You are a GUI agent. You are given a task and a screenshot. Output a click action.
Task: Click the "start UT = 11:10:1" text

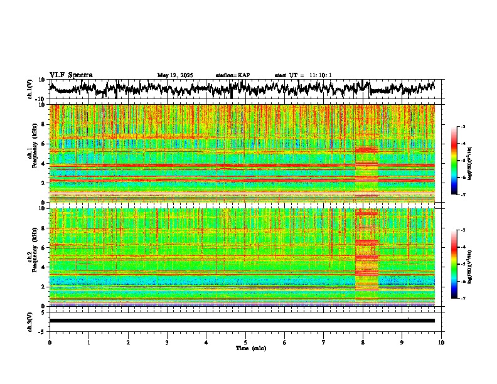(303, 75)
